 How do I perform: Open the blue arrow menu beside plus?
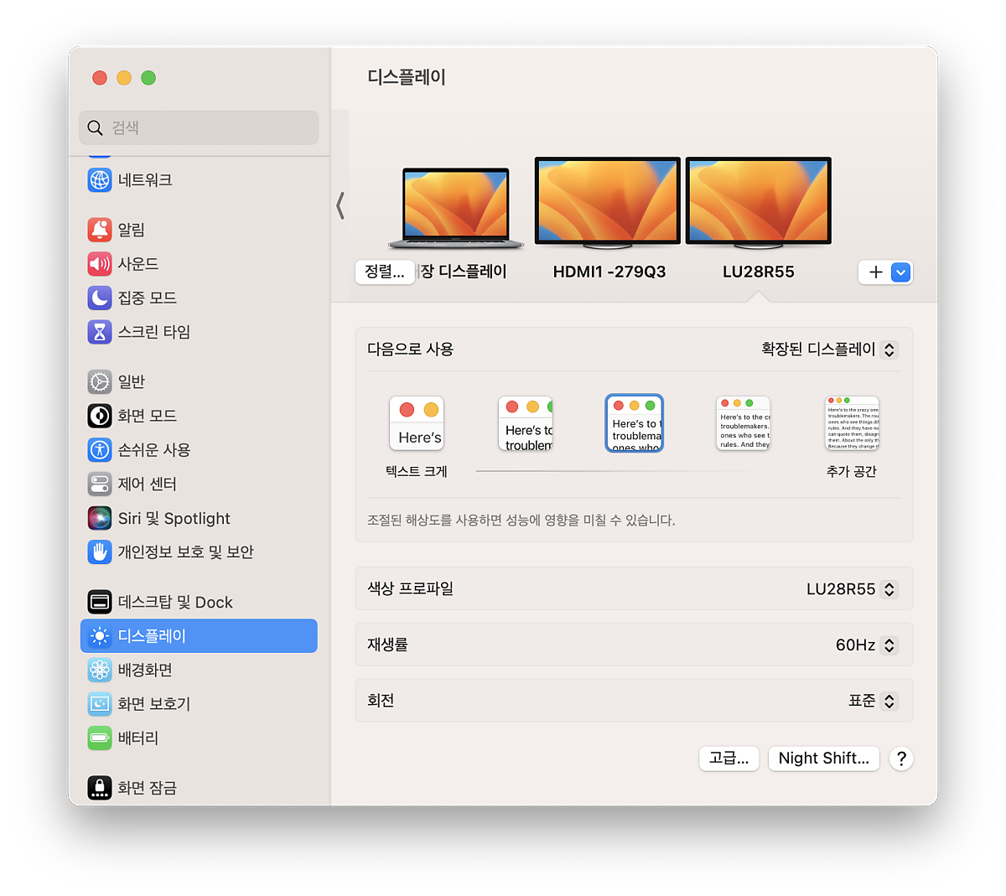coord(900,272)
